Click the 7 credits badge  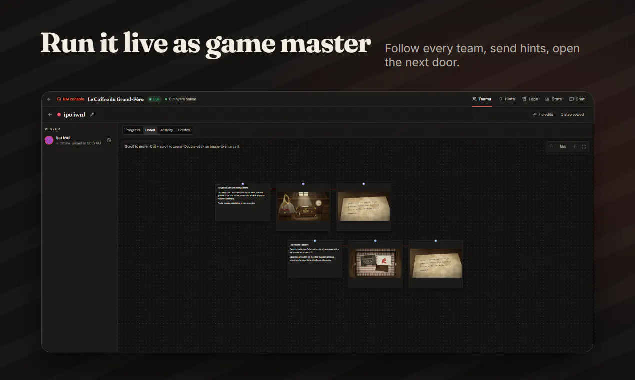point(543,115)
